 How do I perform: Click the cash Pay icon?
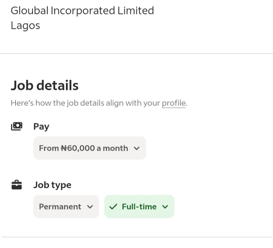pos(17,126)
